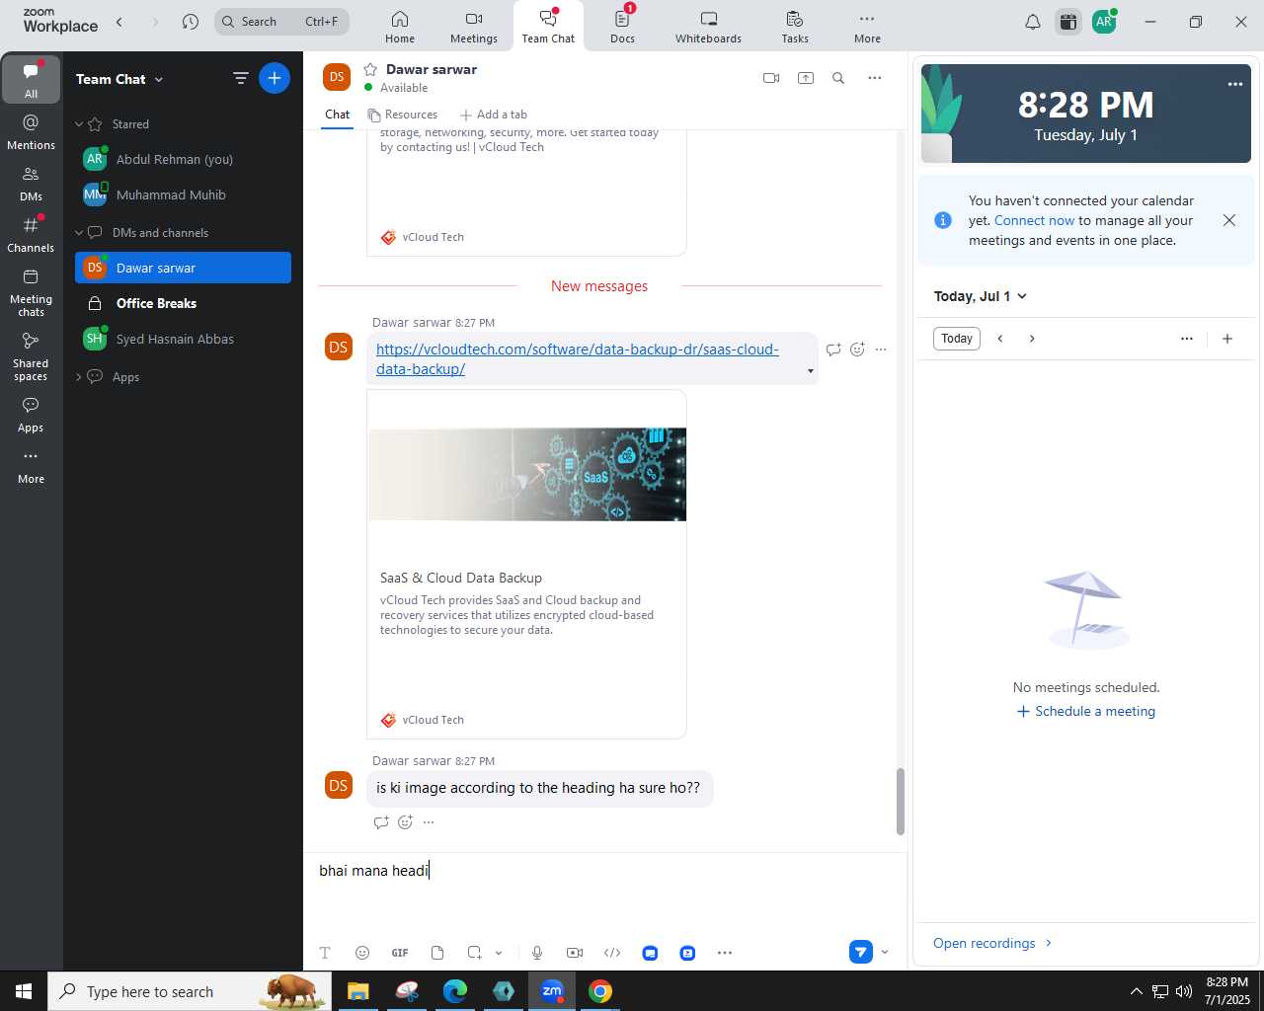
Task: Record an audio message with microphone icon
Action: coord(537,953)
